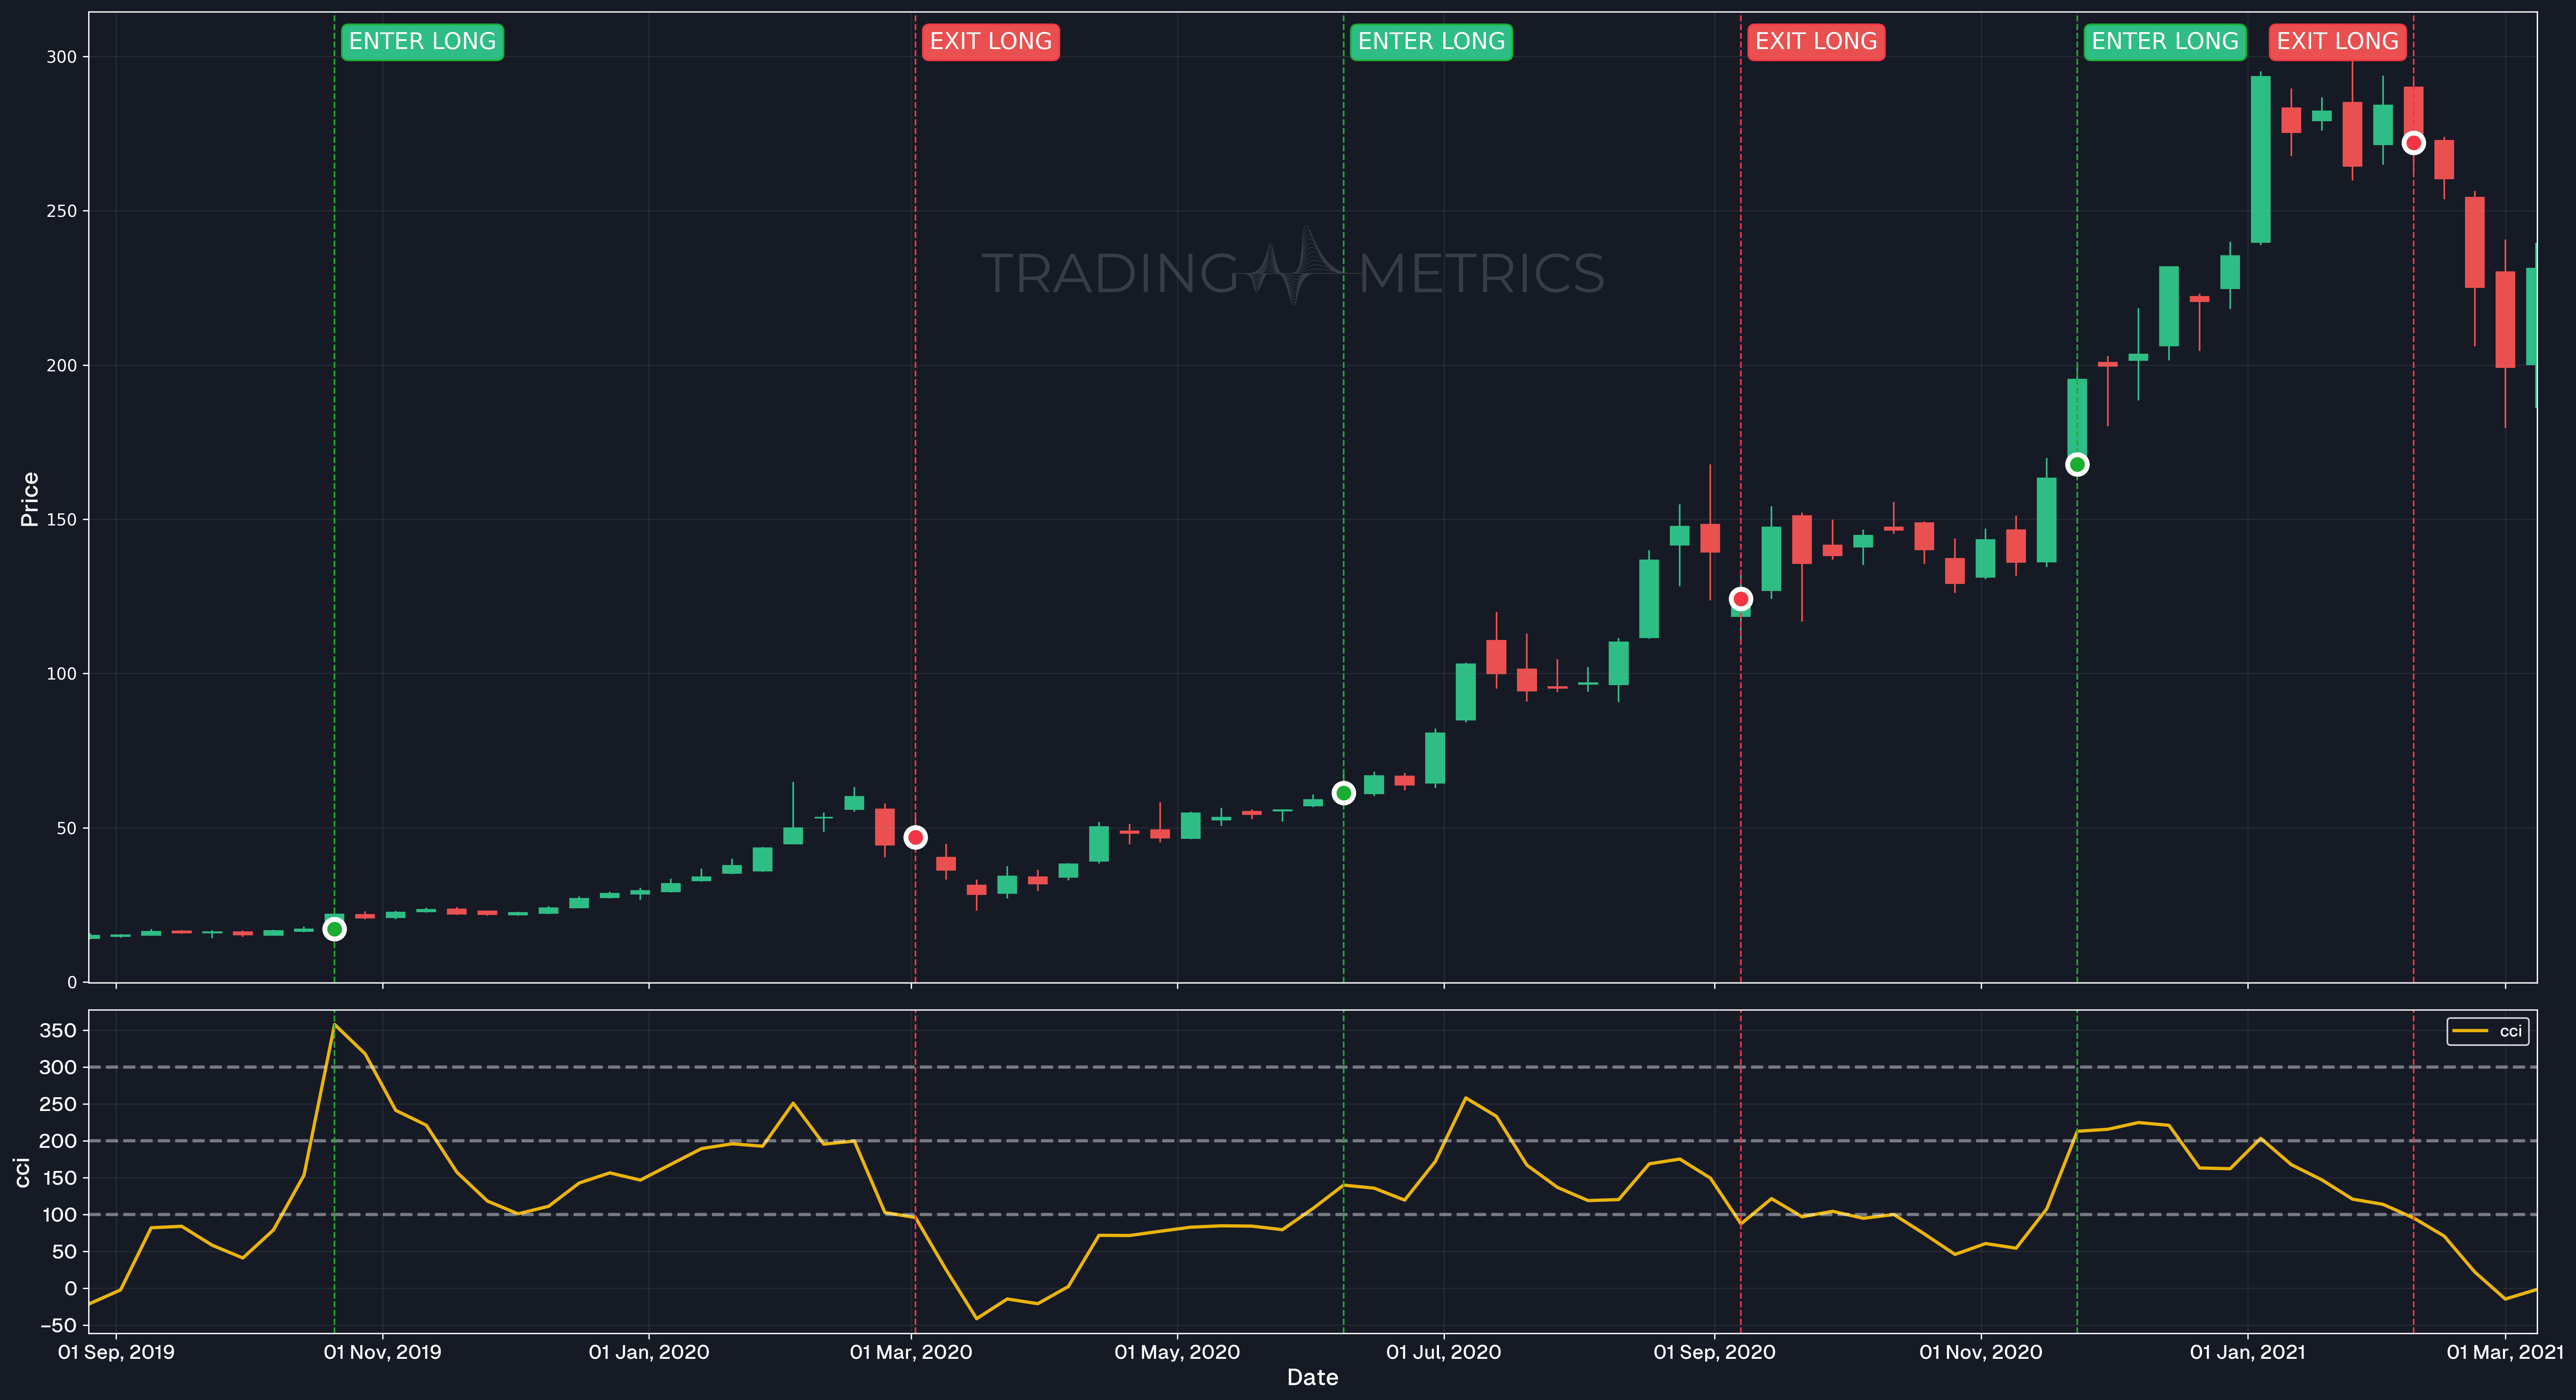
Task: Click the red exit marker near price 47
Action: point(915,837)
